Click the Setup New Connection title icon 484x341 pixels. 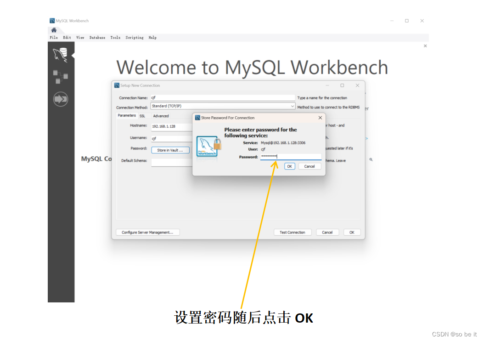pyautogui.click(x=117, y=85)
